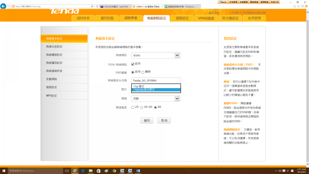Choose 80 channel bandwidth radio

[x=155, y=107]
